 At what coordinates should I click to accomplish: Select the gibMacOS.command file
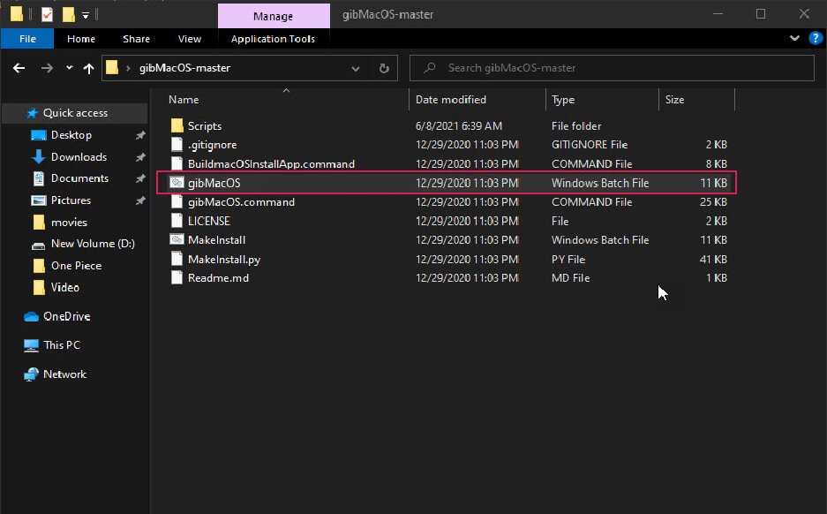click(241, 202)
